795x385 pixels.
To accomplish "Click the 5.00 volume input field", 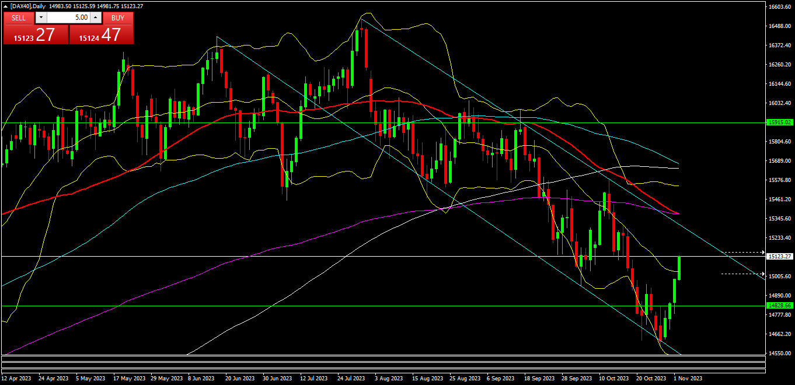I will click(x=68, y=17).
